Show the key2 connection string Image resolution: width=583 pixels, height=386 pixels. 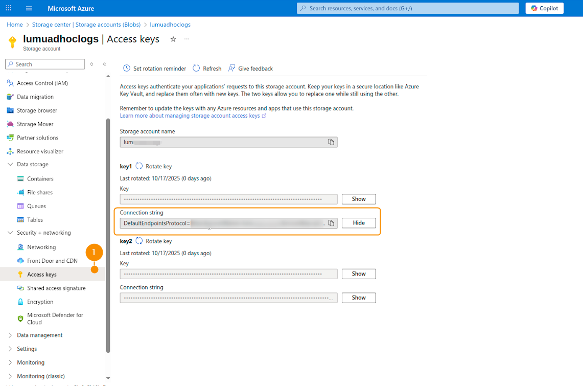pos(359,298)
